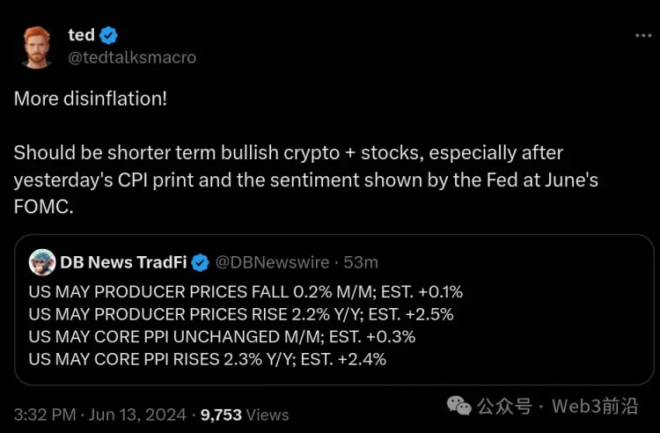The width and height of the screenshot is (660, 433).
Task: Click the Web3前沿 watermark text
Action: (595, 406)
